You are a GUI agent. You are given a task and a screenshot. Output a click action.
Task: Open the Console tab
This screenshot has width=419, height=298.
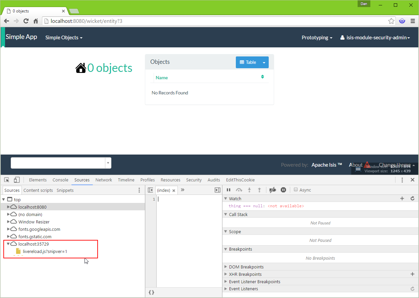pos(60,180)
